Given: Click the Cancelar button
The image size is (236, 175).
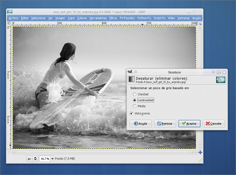Looking at the screenshot, I should click(214, 123).
